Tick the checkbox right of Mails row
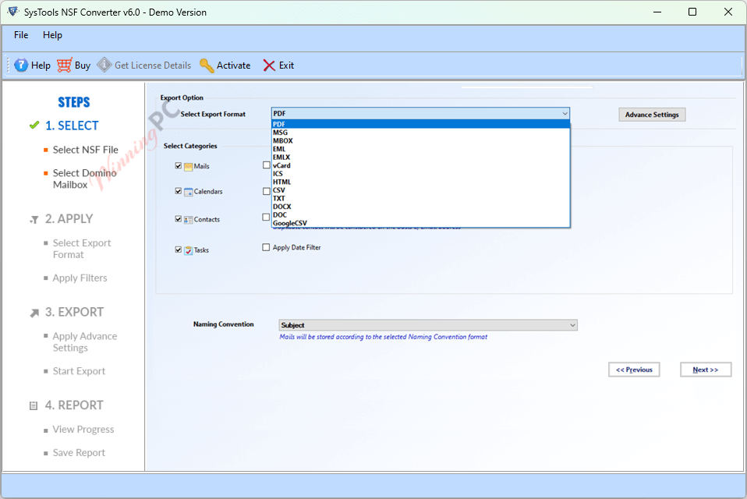747x499 pixels. click(267, 165)
